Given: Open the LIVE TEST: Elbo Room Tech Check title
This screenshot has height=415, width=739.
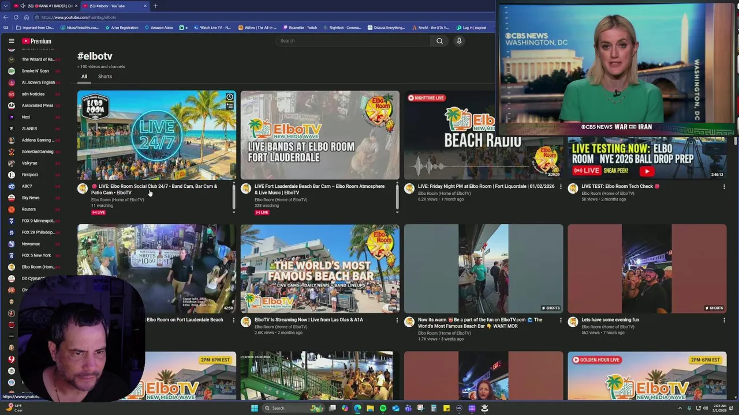Looking at the screenshot, I should [x=620, y=186].
